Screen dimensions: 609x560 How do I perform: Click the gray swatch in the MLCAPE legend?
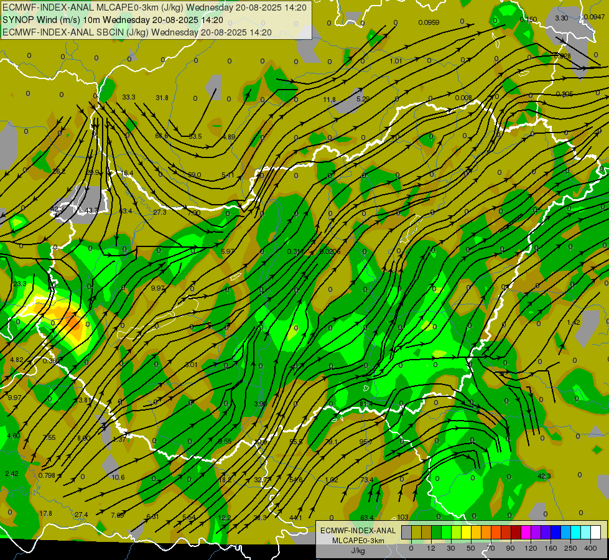[x=407, y=532]
